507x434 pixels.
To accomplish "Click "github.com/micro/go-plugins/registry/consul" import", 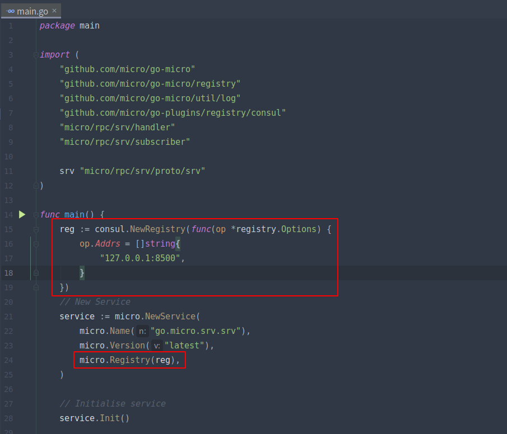I will [x=173, y=113].
